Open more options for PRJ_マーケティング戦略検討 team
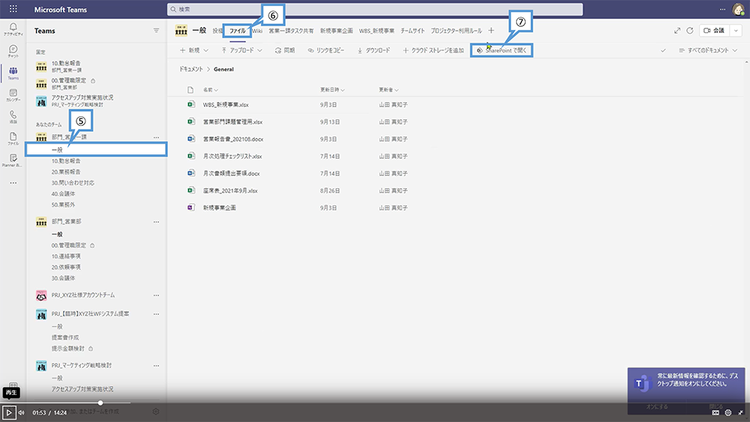The width and height of the screenshot is (750, 422). coord(156,366)
